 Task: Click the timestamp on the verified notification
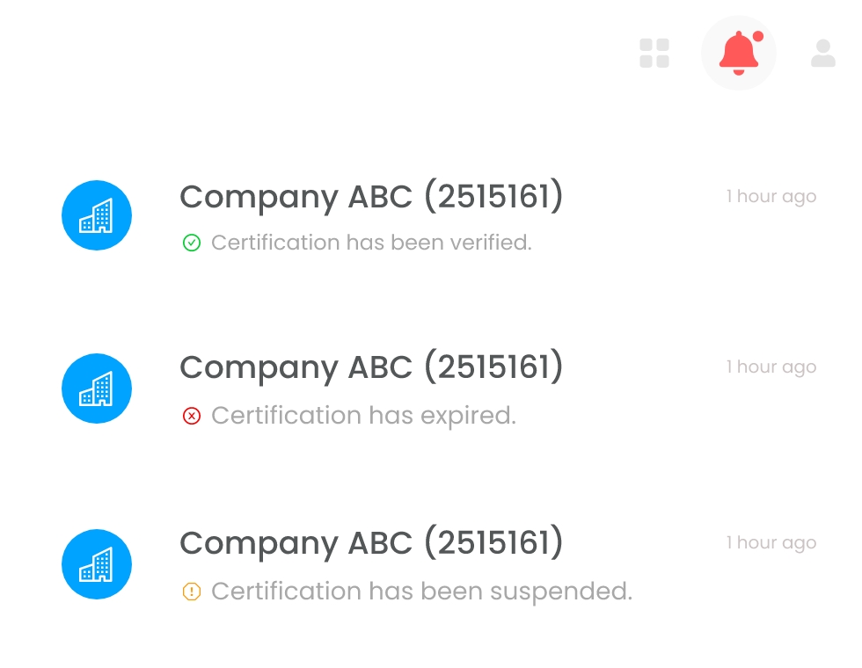[771, 196]
